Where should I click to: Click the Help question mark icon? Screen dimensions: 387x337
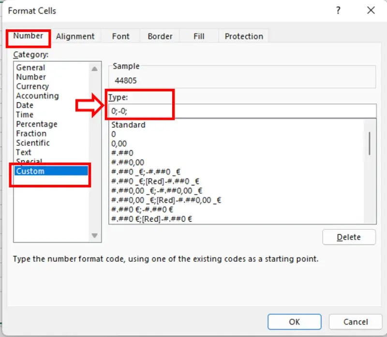tap(339, 10)
